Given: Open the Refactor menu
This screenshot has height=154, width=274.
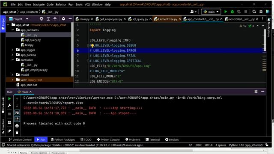Looking at the screenshot, I should [x=61, y=5].
